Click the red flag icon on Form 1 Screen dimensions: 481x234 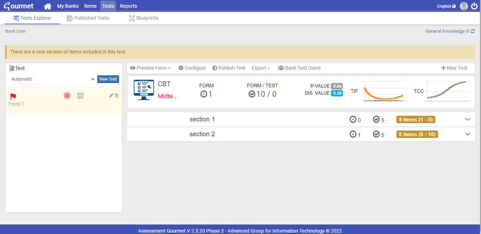13,96
